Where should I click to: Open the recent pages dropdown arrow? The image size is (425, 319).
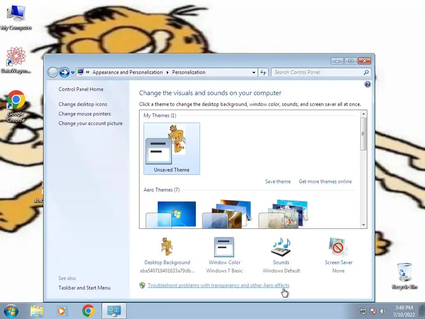click(x=73, y=73)
